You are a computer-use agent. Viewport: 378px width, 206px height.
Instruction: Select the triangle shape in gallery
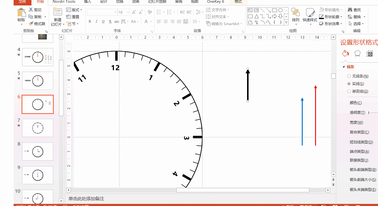coord(256,16)
